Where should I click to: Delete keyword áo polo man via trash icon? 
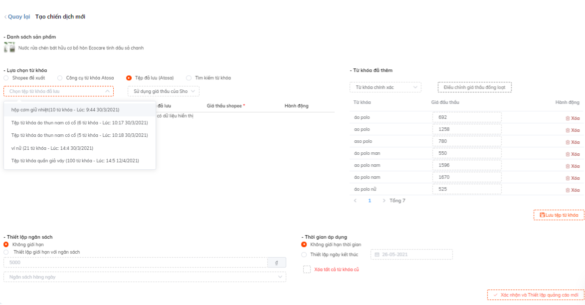pos(567,154)
